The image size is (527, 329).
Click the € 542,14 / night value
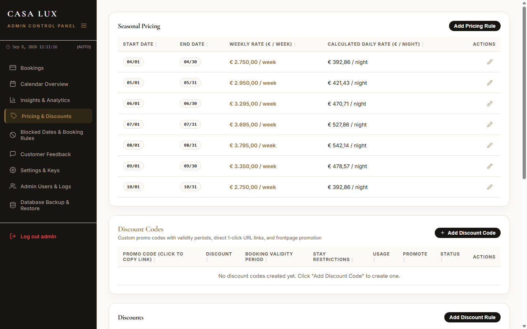click(347, 145)
